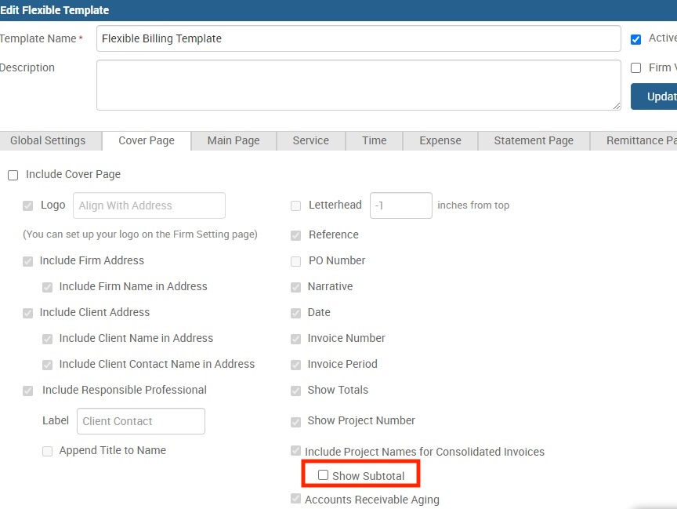Click the letterhead inches from top field
Screen dimensions: 677x509
pos(400,205)
